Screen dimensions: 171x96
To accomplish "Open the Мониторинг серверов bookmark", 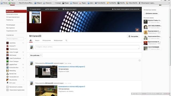I will pos(147,3).
